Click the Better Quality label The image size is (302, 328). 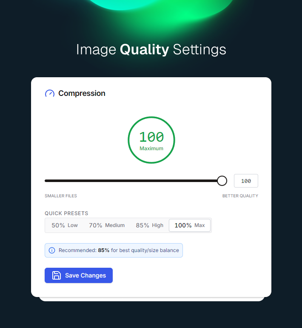point(240,196)
